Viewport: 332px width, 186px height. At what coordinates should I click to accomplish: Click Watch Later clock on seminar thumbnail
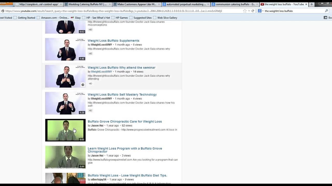click(83, 85)
